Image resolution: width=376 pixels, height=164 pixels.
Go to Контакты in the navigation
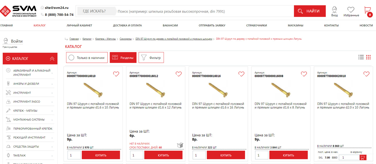click(x=331, y=25)
